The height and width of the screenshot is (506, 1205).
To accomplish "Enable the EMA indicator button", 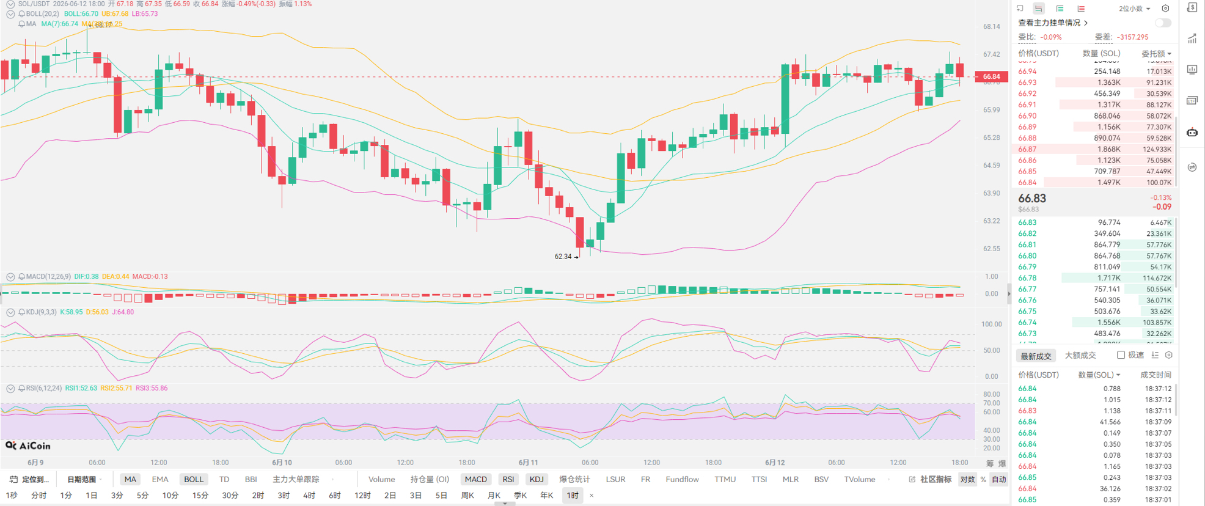I will coord(160,480).
